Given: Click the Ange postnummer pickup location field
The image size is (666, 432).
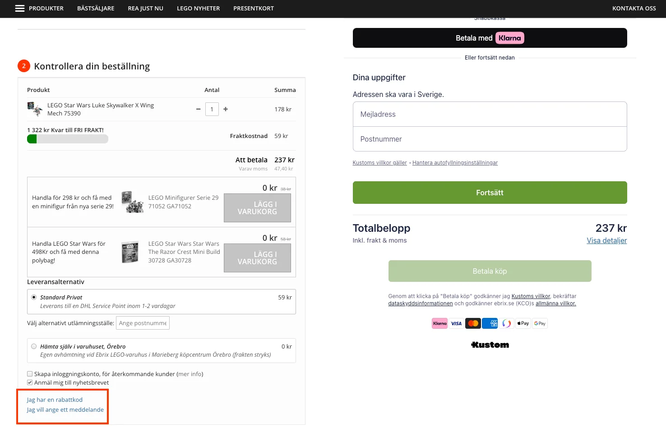Looking at the screenshot, I should click(143, 323).
